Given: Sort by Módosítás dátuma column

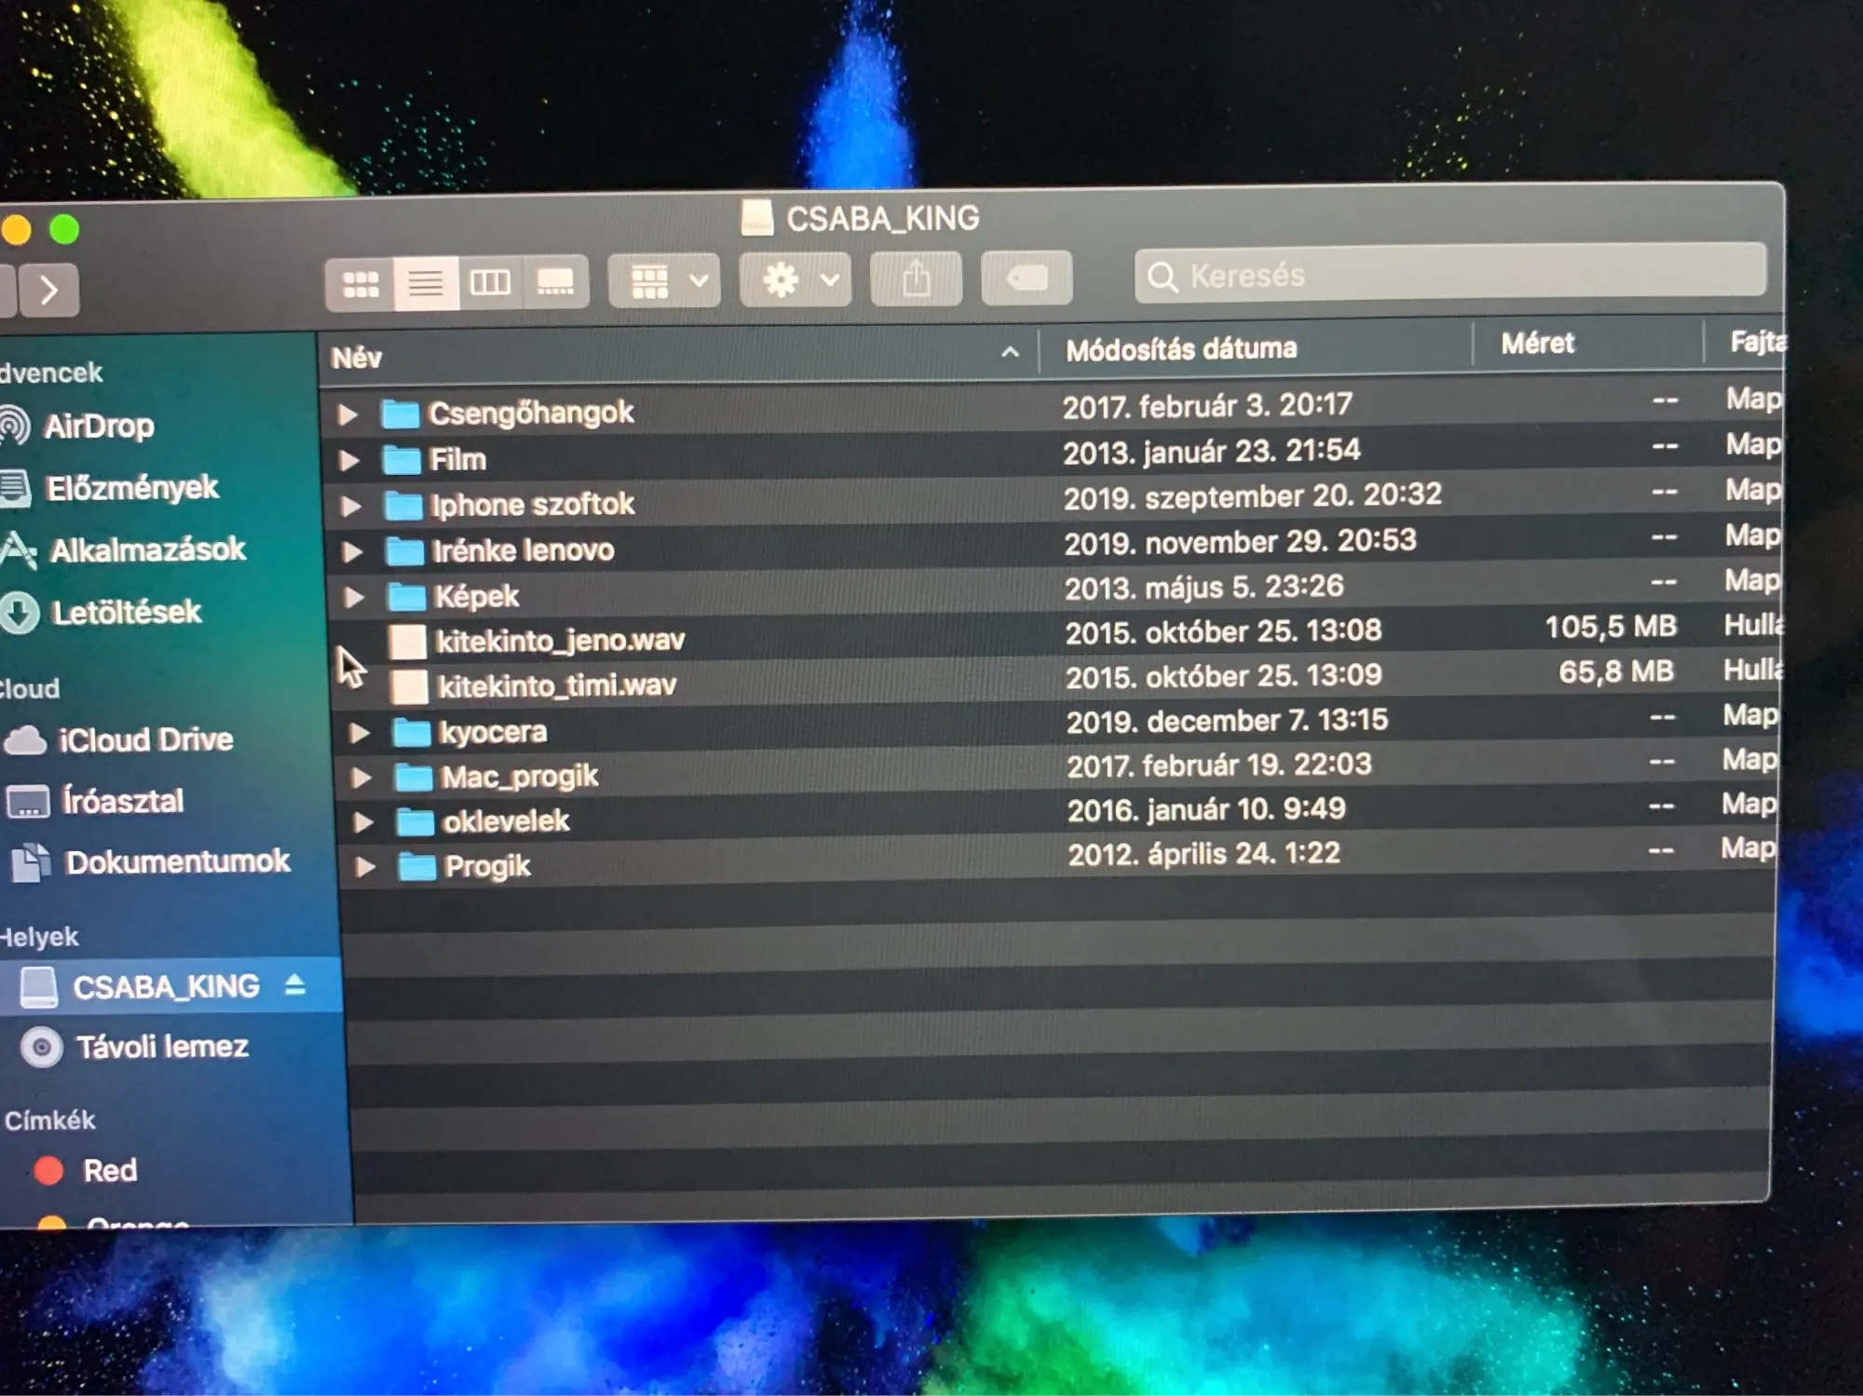Looking at the screenshot, I should (1181, 349).
